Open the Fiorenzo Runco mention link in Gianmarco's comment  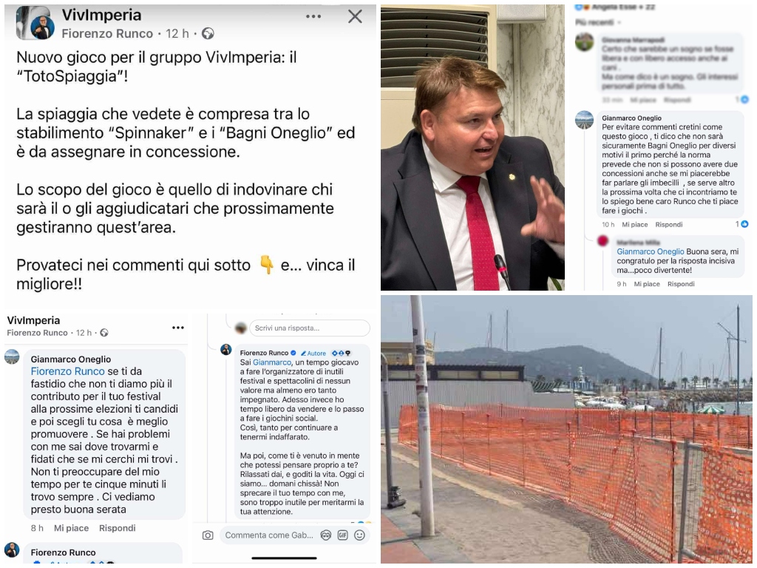click(67, 371)
